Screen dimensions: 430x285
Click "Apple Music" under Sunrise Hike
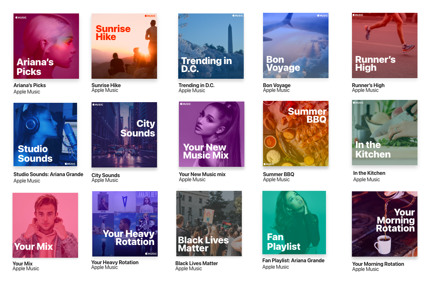[105, 90]
